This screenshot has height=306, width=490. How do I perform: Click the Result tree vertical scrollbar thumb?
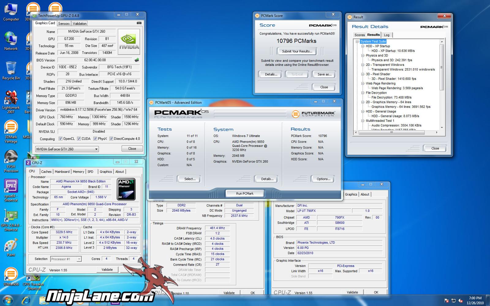pyautogui.click(x=442, y=67)
